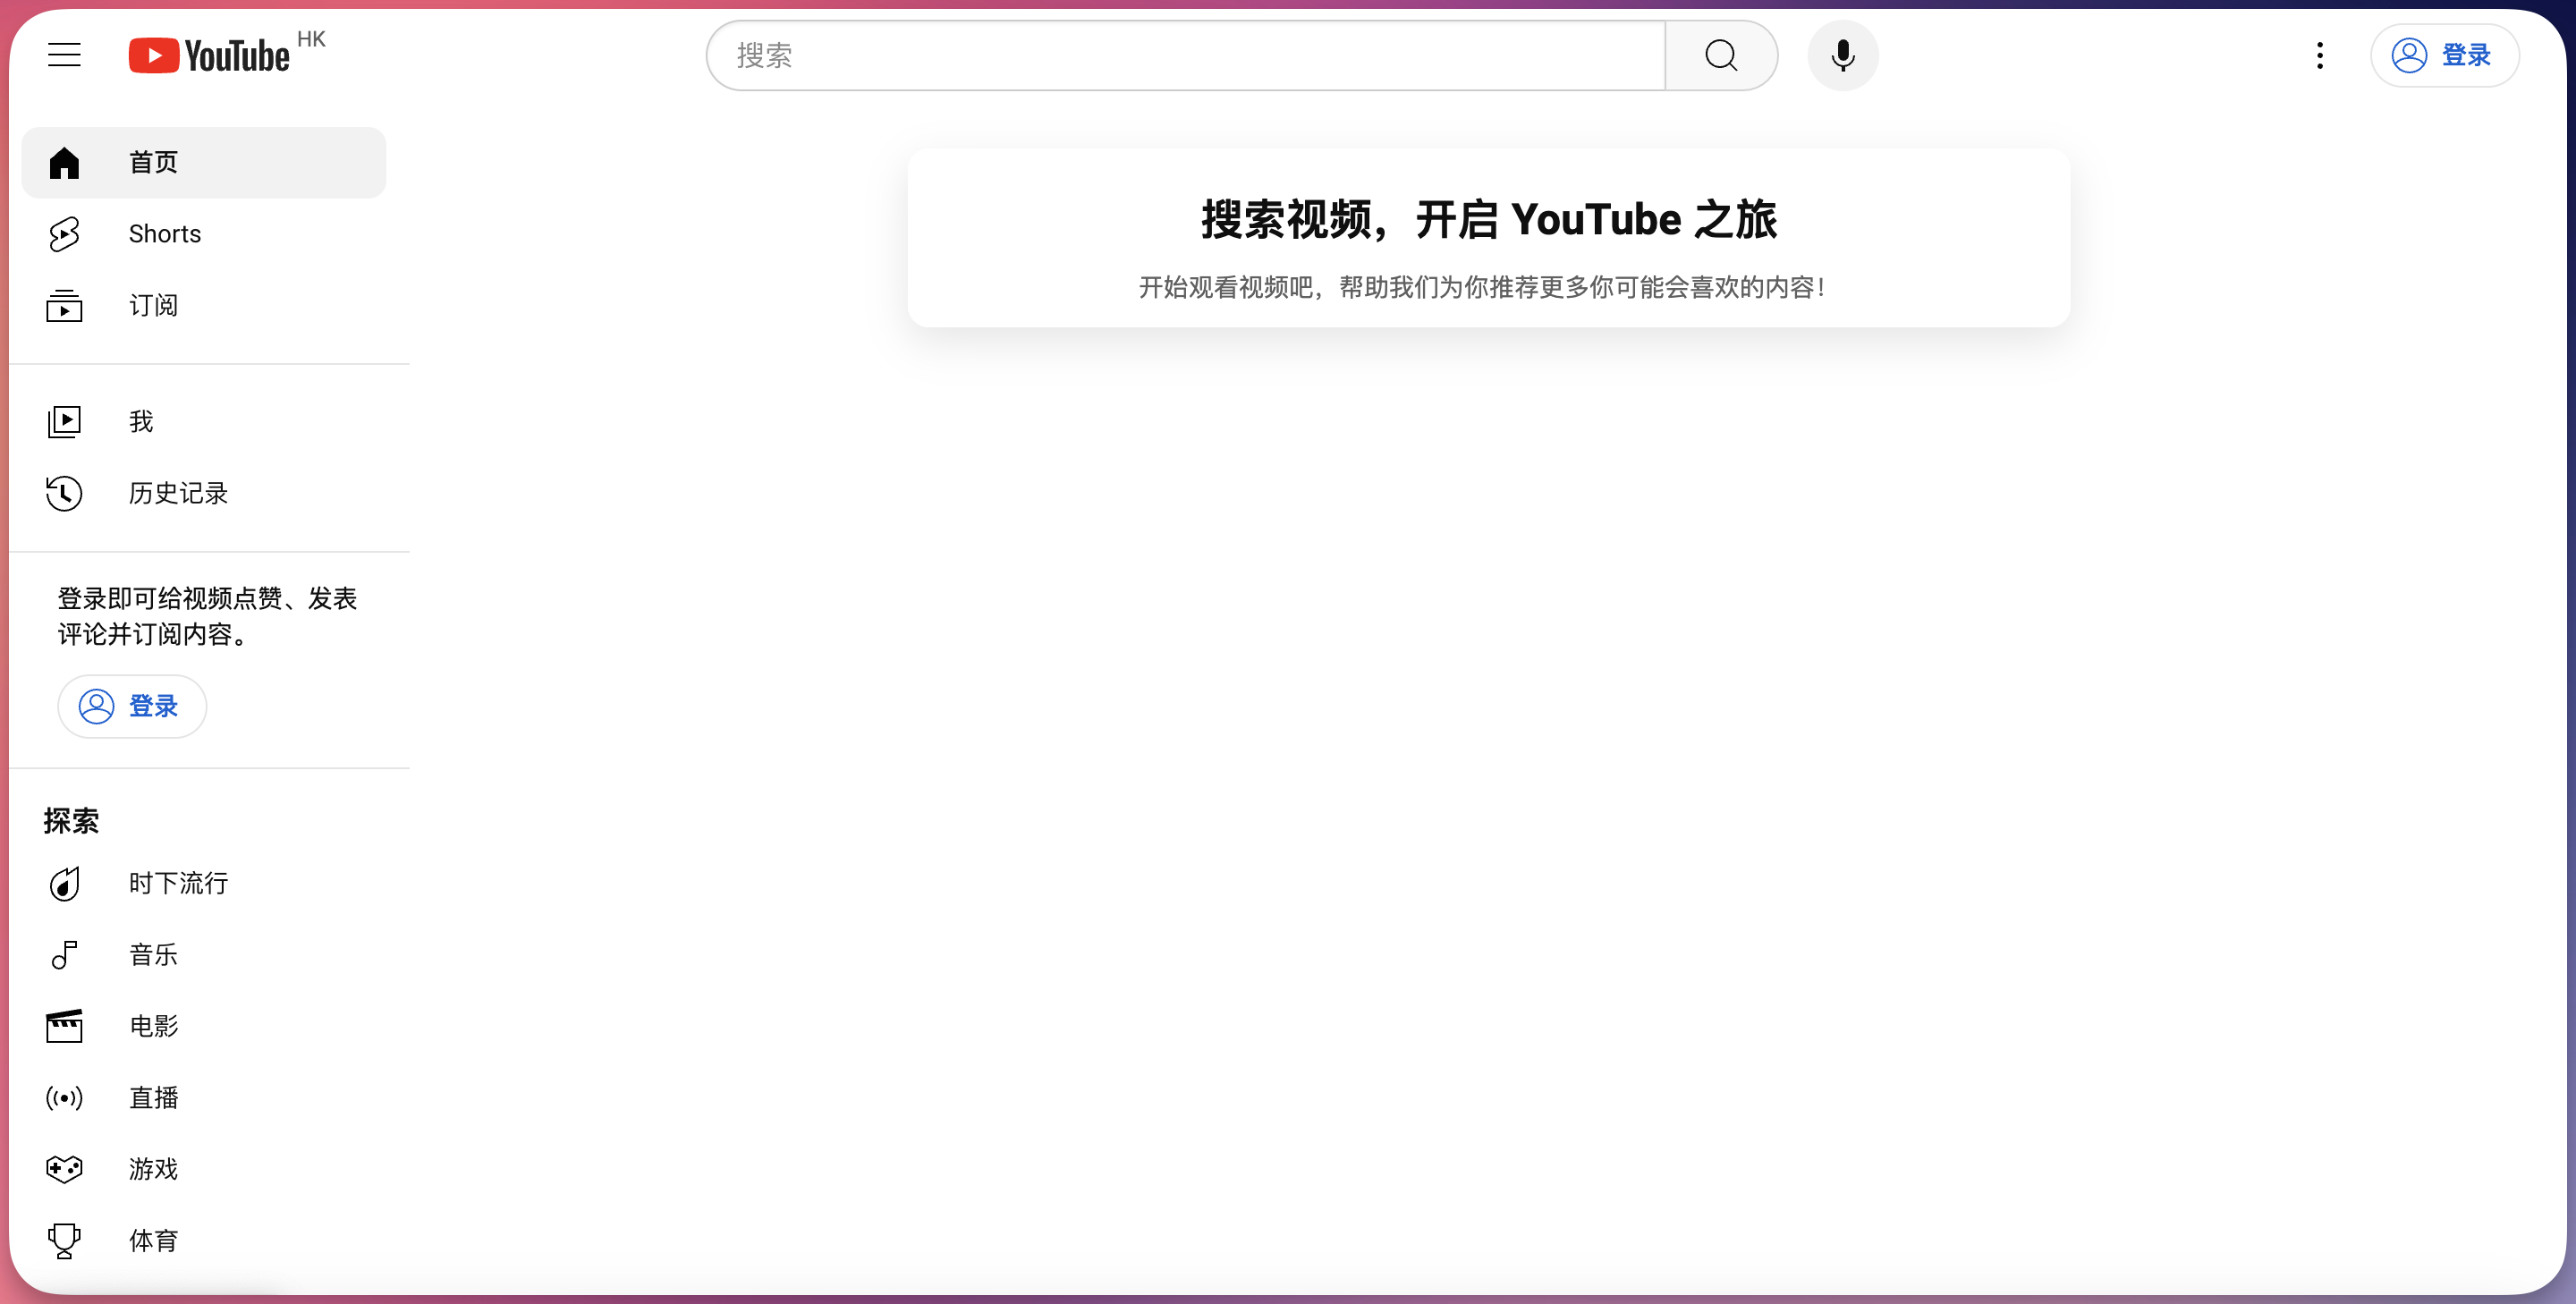
Task: Click the sidebar 登录 sign-in button
Action: pyautogui.click(x=132, y=707)
